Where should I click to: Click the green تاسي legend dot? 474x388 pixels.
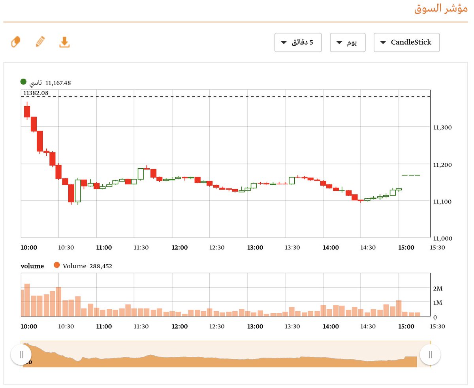click(23, 82)
